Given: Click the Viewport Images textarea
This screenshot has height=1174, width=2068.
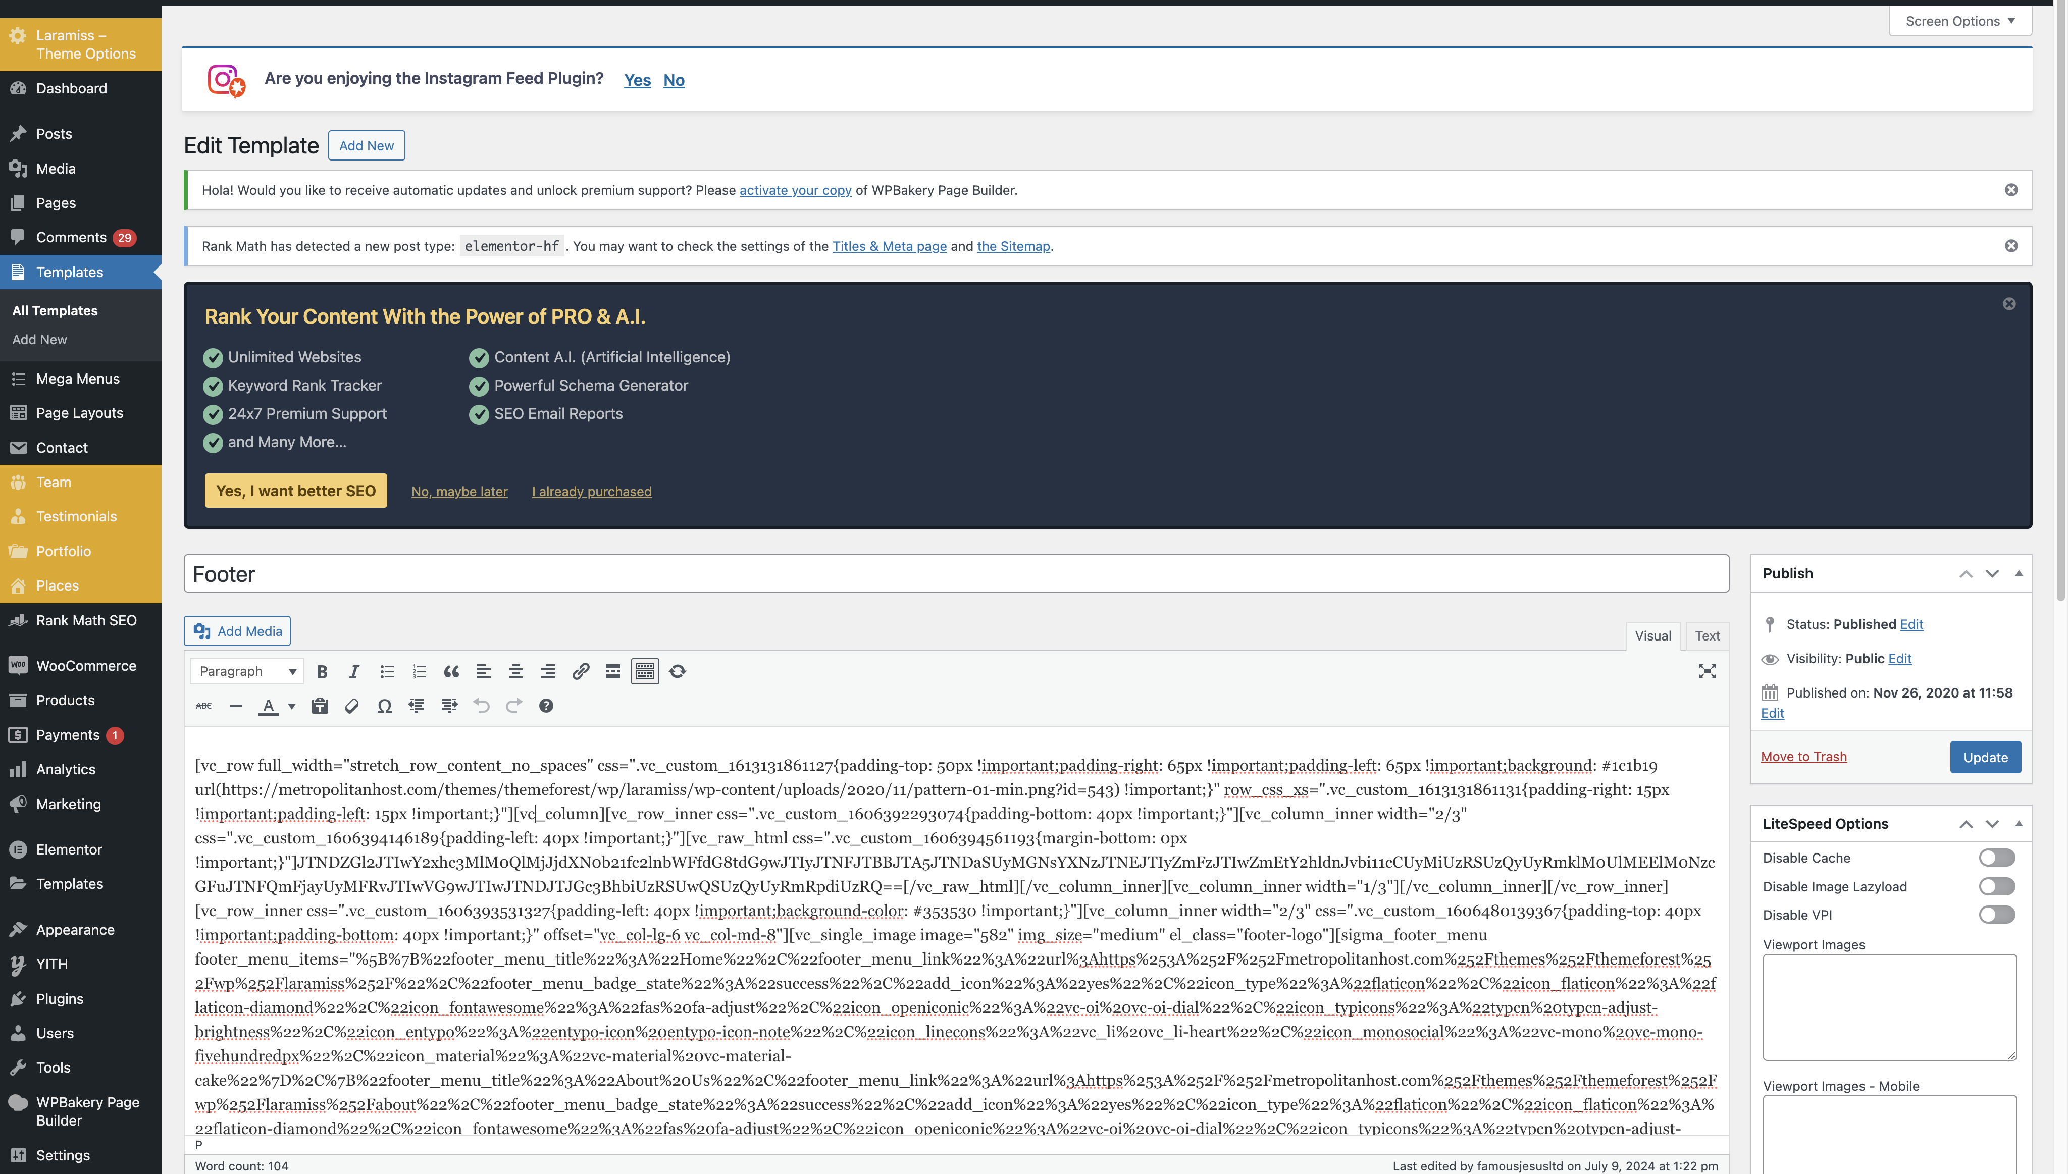Looking at the screenshot, I should point(1889,1008).
